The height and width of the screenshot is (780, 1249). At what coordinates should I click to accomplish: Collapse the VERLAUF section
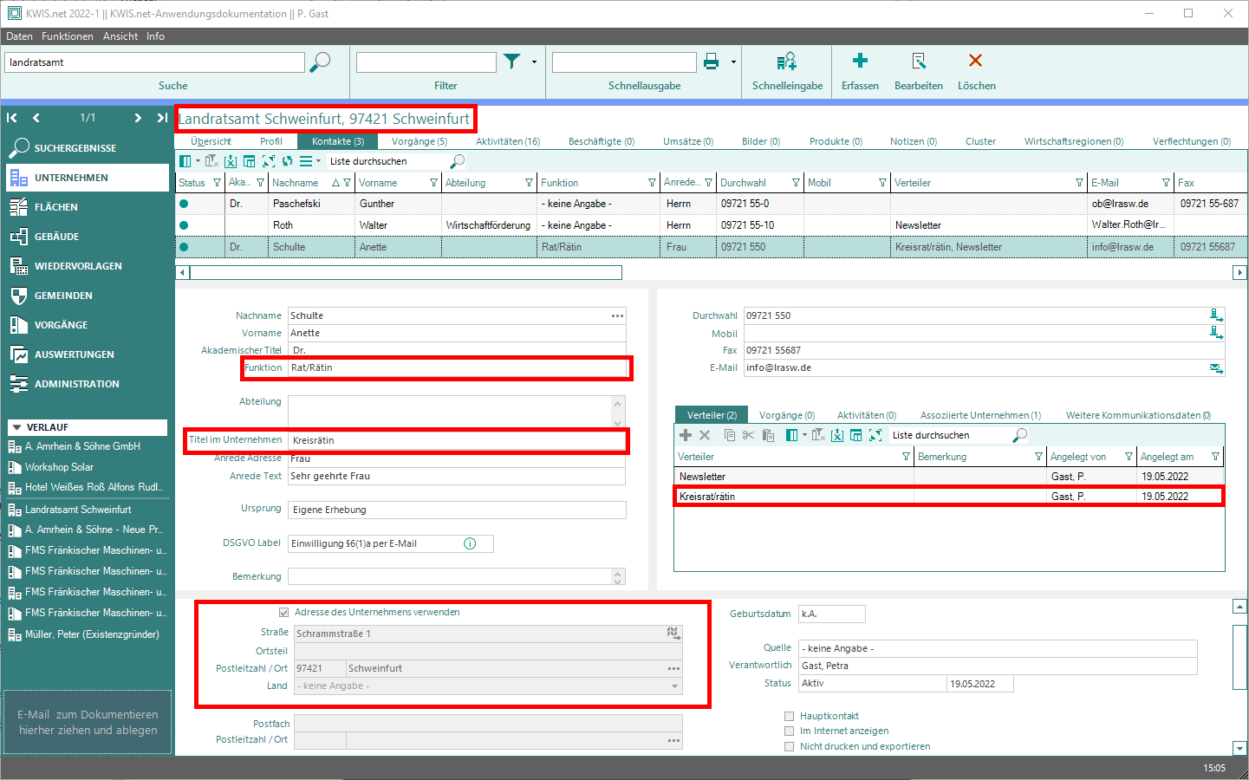coord(16,427)
